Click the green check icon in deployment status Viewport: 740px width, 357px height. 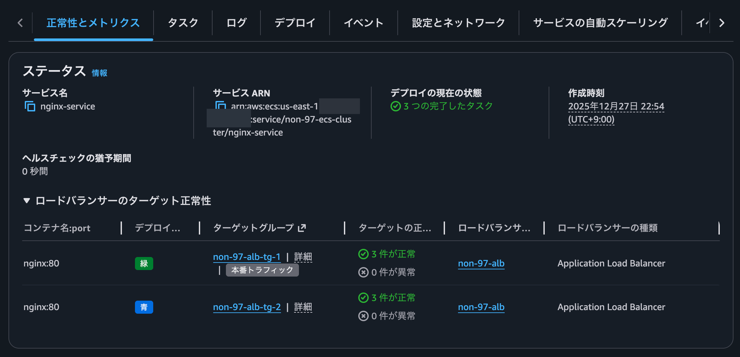pyautogui.click(x=395, y=106)
